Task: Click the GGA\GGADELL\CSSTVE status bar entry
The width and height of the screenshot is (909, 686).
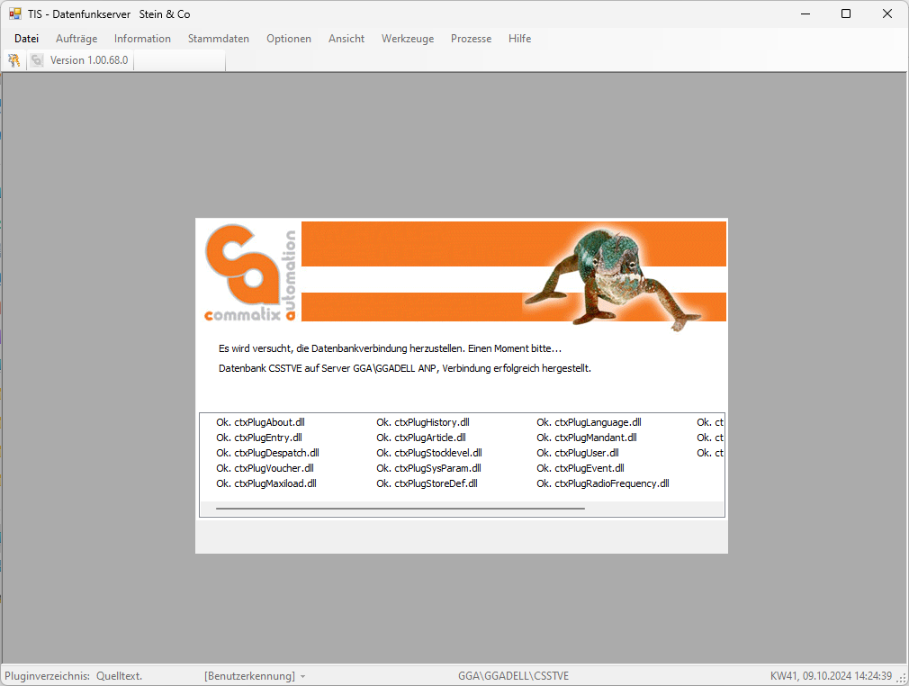Action: 514,676
